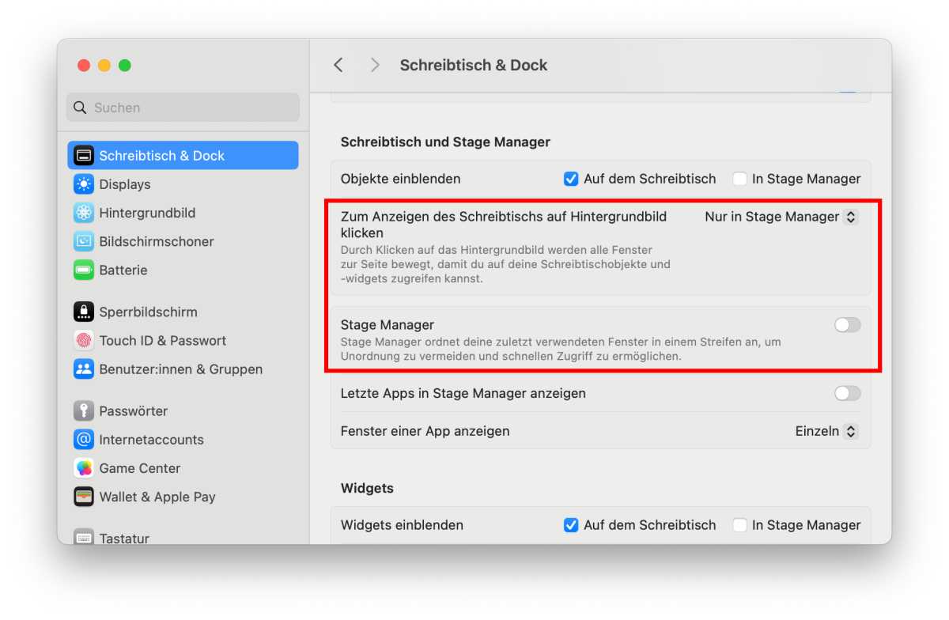Turn on Letzte Apps in Stage Manager anzeigen
This screenshot has height=620, width=949.
pyautogui.click(x=846, y=393)
